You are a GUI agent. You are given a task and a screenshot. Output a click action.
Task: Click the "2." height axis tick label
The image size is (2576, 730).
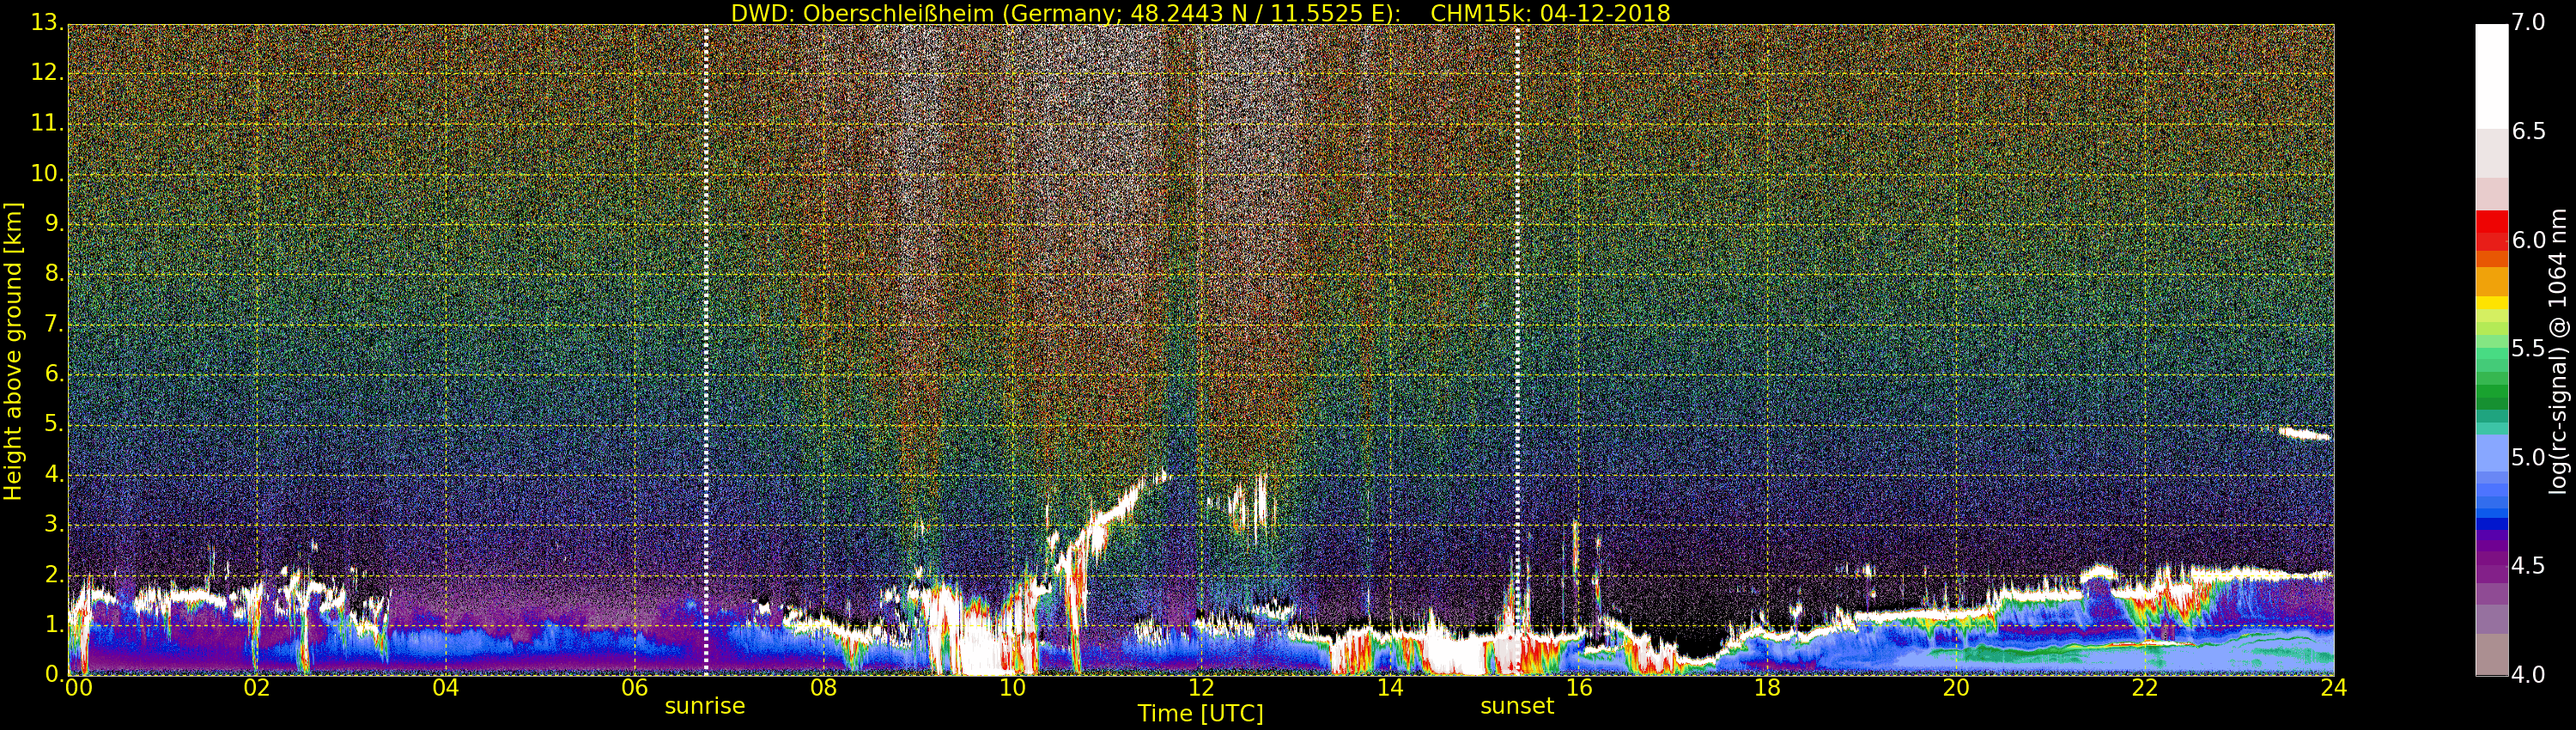pos(54,574)
